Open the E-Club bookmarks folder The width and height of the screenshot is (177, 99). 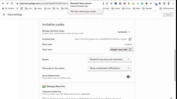pyautogui.click(x=126, y=9)
